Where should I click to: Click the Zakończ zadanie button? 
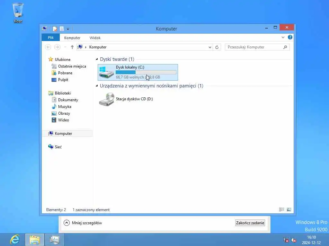tap(250, 223)
